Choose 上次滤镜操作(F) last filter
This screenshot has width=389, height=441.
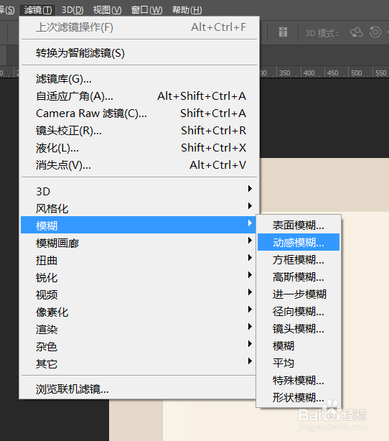pyautogui.click(x=139, y=27)
